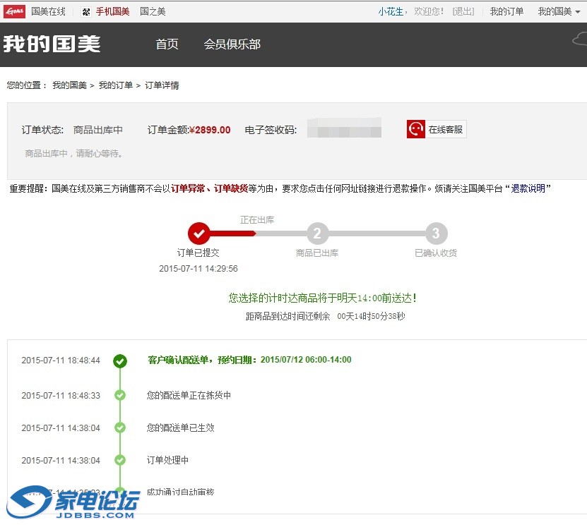The height and width of the screenshot is (527, 587).
Task: Select the red checkmark on 订单已提交 step
Action: tap(198, 234)
